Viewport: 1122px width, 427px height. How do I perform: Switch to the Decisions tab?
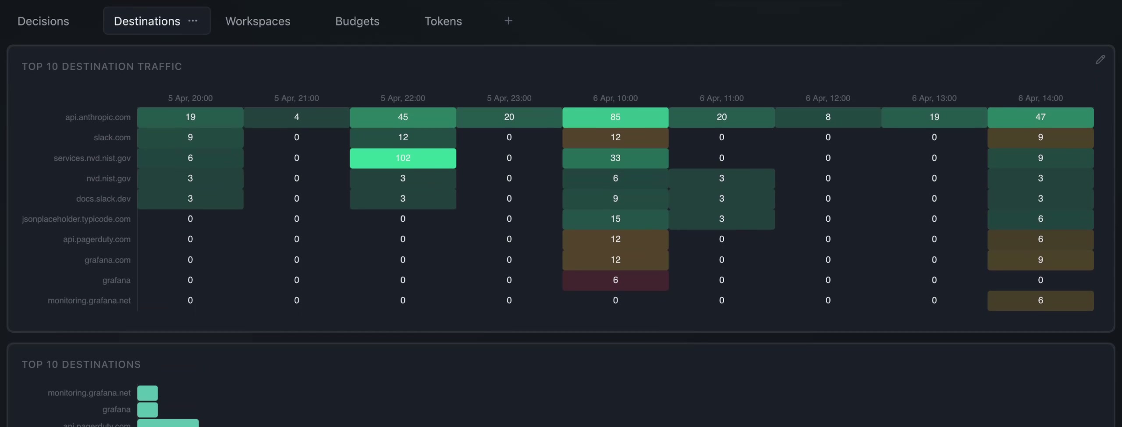[x=43, y=21]
